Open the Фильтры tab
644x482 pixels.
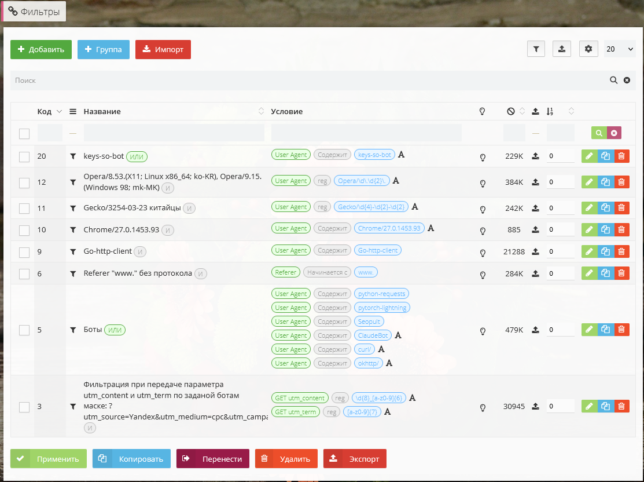34,12
